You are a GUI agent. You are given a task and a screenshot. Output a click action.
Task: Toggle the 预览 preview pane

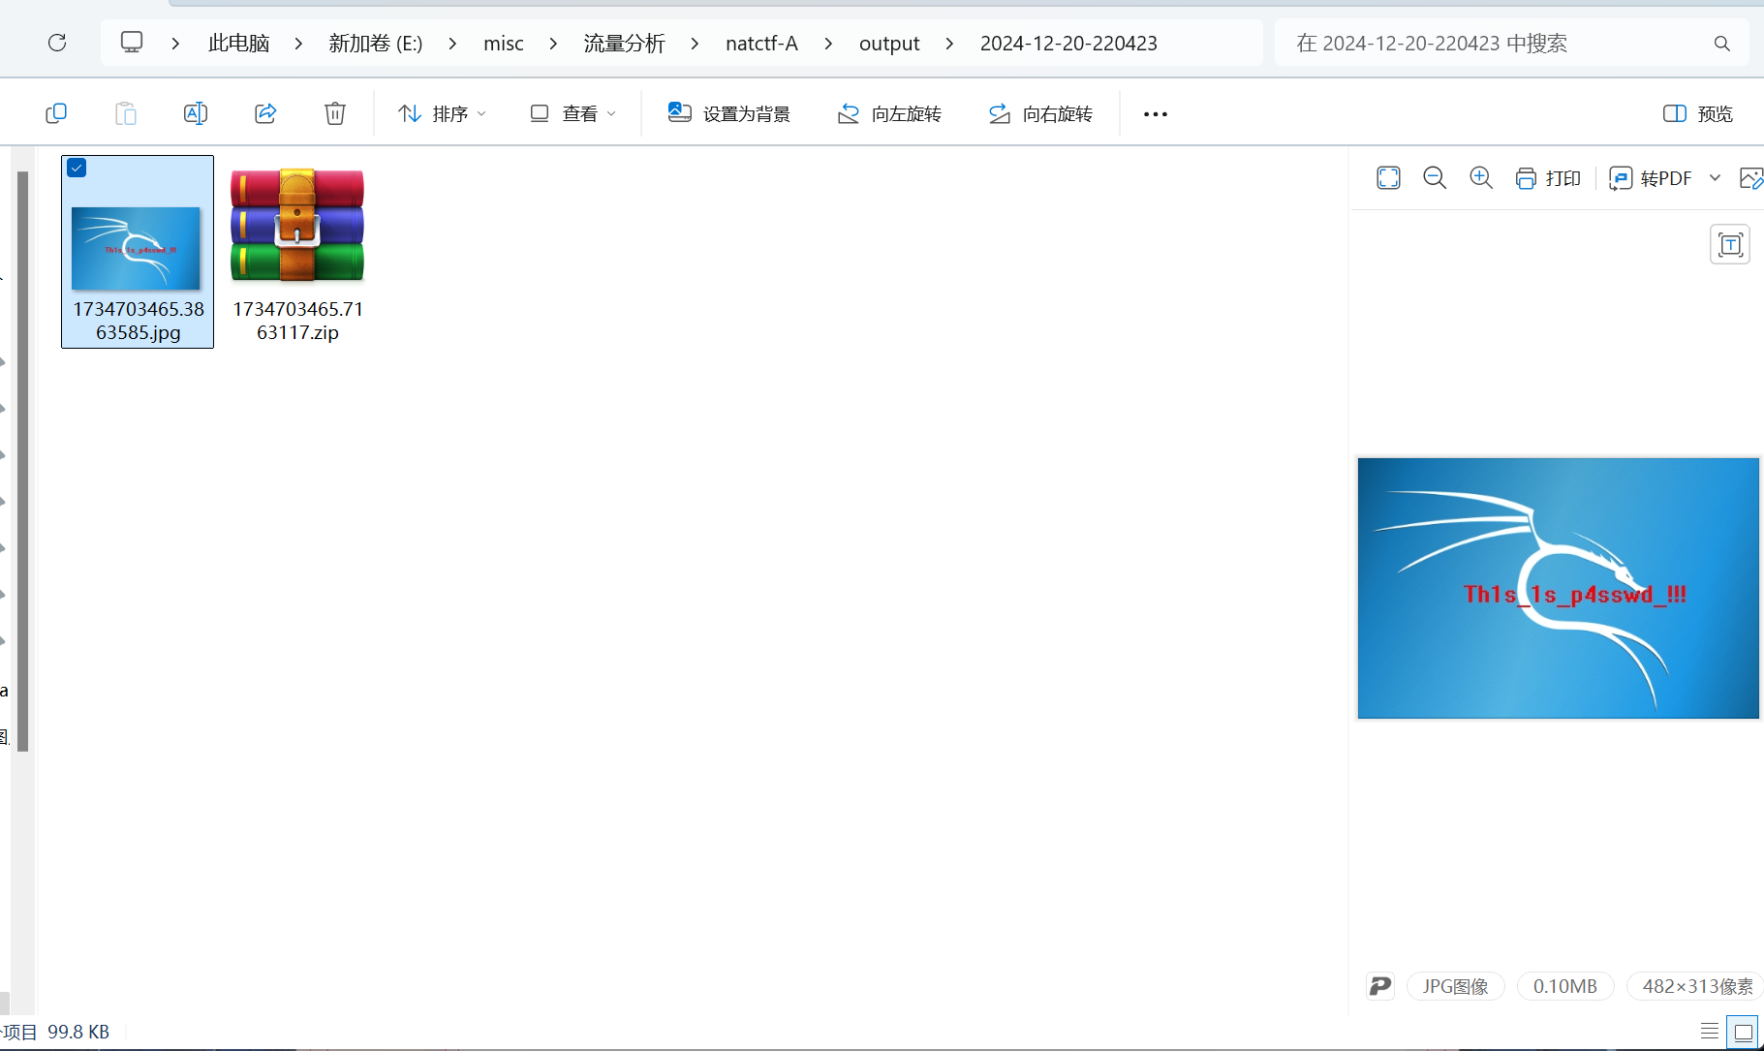[1697, 114]
